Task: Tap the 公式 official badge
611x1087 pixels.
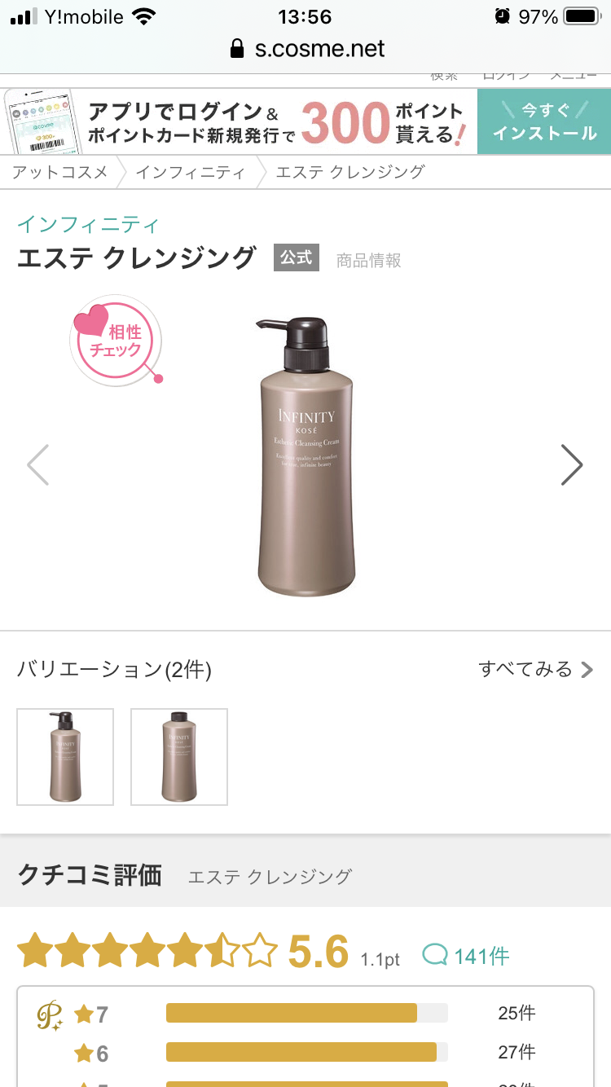Action: (297, 258)
